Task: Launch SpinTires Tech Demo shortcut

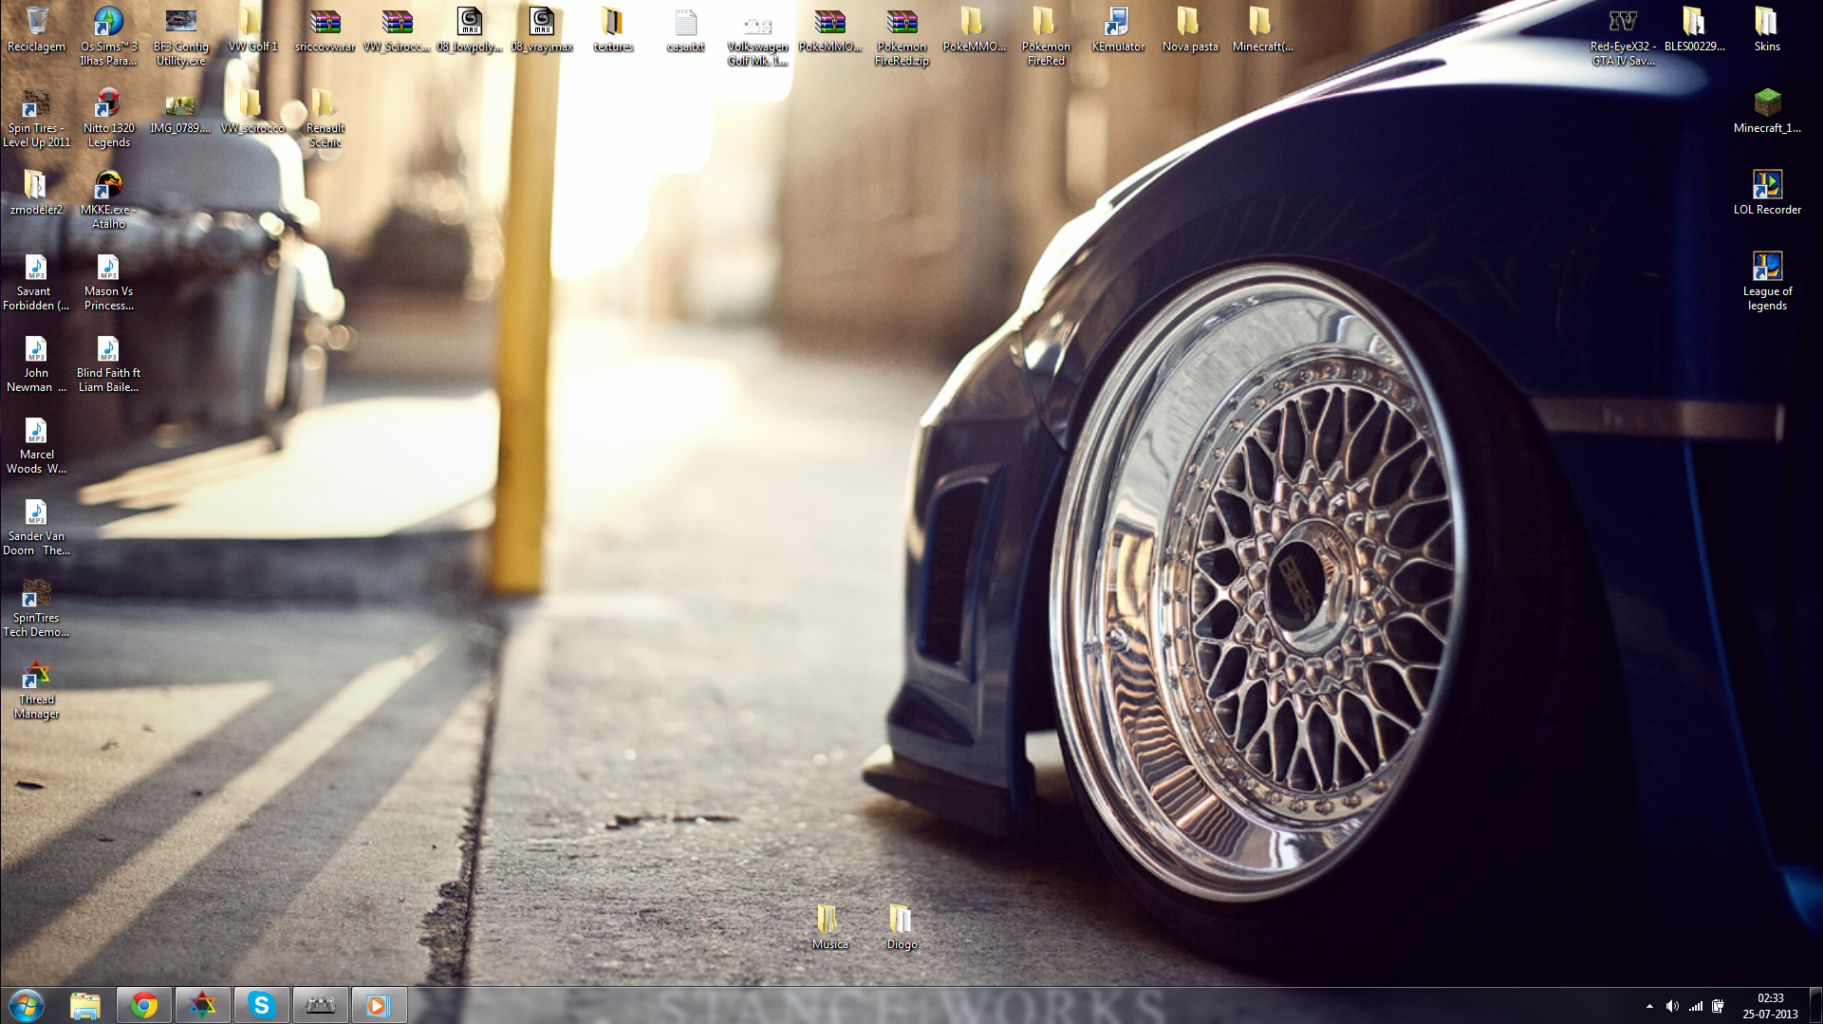Action: pos(36,607)
